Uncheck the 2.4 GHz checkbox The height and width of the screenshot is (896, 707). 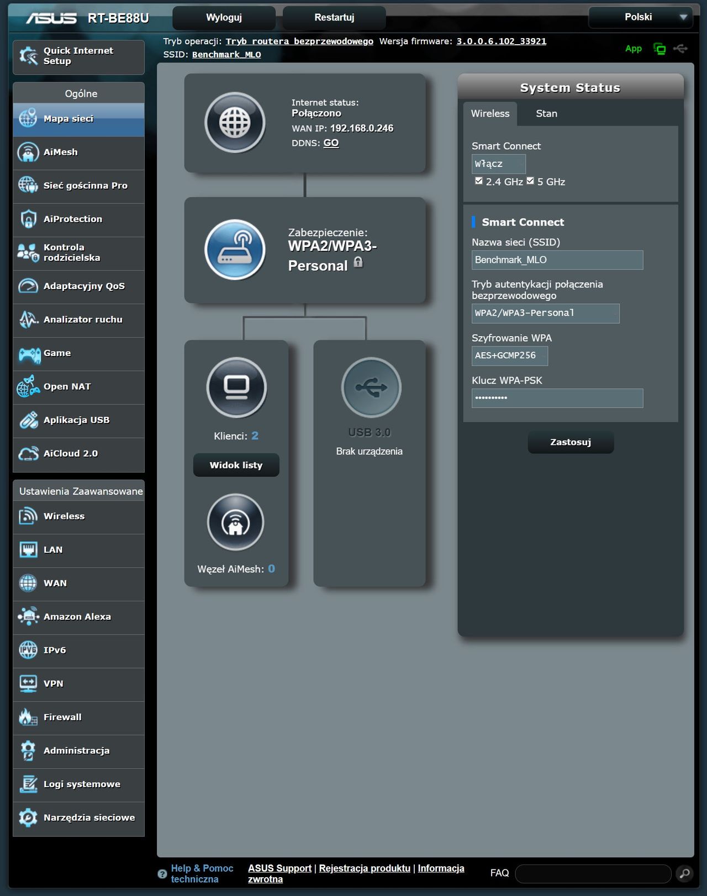479,181
